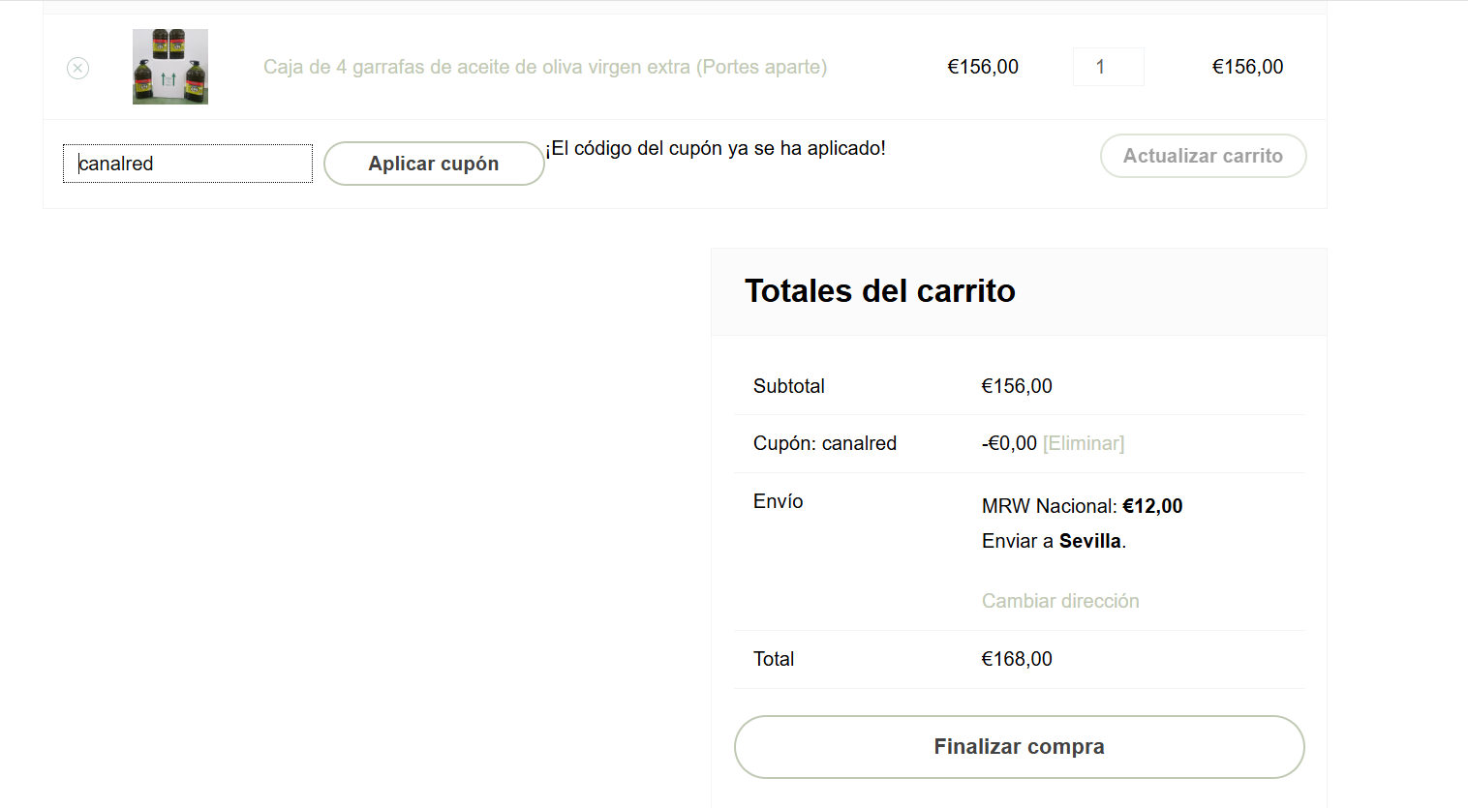The width and height of the screenshot is (1468, 808).
Task: Focus the product quantity field
Action: [x=1108, y=67]
